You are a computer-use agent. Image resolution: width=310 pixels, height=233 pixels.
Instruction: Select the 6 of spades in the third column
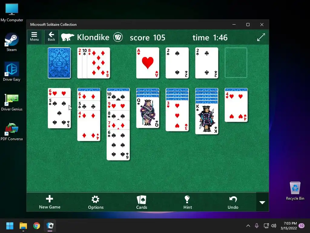(118, 145)
